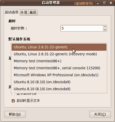Minimize the 启动管理器 window
This screenshot has width=115, height=122.
pos(98,3)
